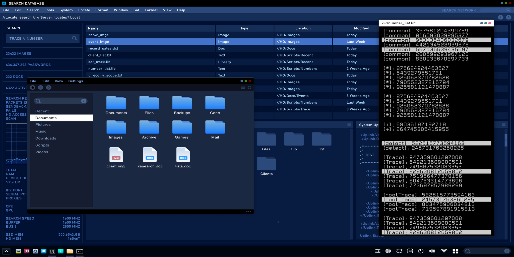Click the shield security icon in the taskbar

pos(399,251)
